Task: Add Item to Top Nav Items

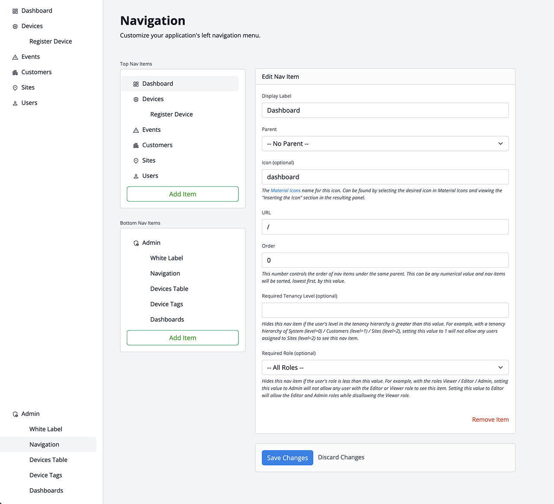Action: coord(183,194)
